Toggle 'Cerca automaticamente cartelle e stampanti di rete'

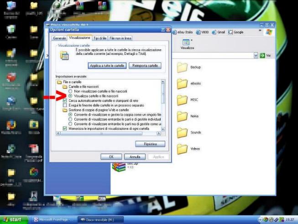[x=65, y=101]
